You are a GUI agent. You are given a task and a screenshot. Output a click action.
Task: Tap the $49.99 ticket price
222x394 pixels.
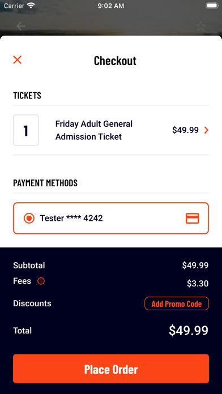click(185, 130)
